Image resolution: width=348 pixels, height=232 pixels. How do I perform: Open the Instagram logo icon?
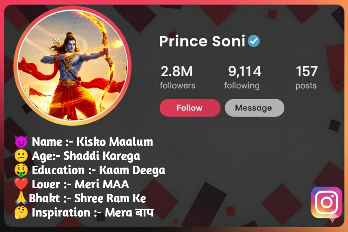(326, 202)
